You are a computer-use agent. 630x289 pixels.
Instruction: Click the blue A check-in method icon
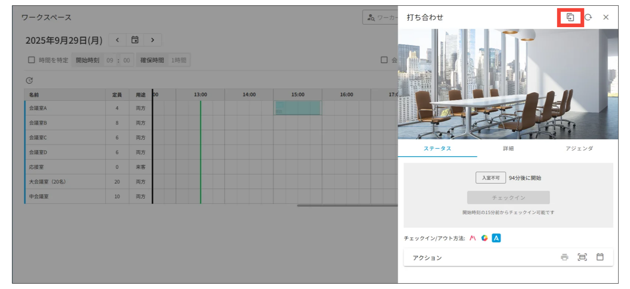pyautogui.click(x=496, y=238)
